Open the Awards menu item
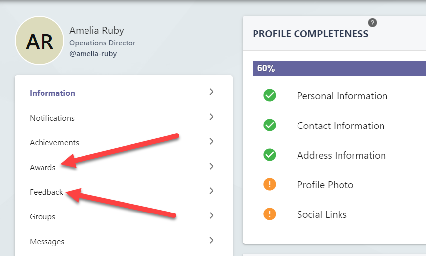This screenshot has width=426, height=256. (x=43, y=168)
